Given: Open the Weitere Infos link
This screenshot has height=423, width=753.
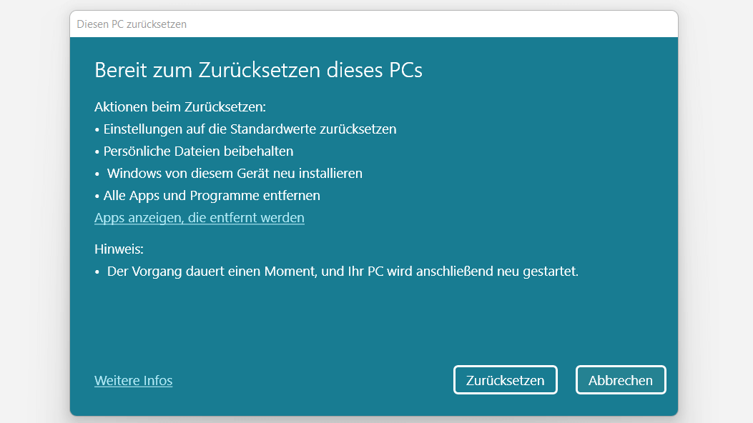Looking at the screenshot, I should click(134, 380).
